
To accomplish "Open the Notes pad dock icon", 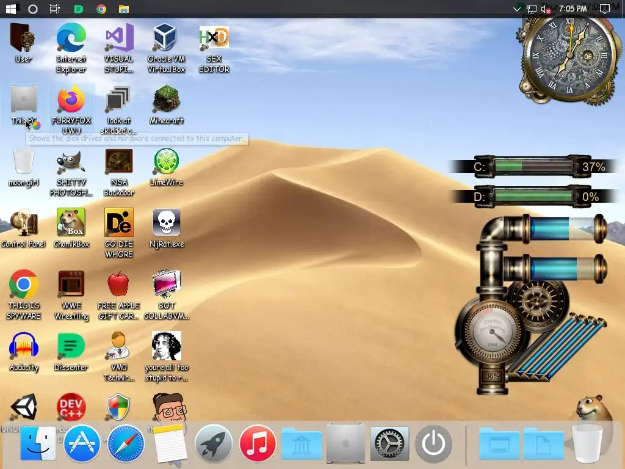I will [x=170, y=445].
